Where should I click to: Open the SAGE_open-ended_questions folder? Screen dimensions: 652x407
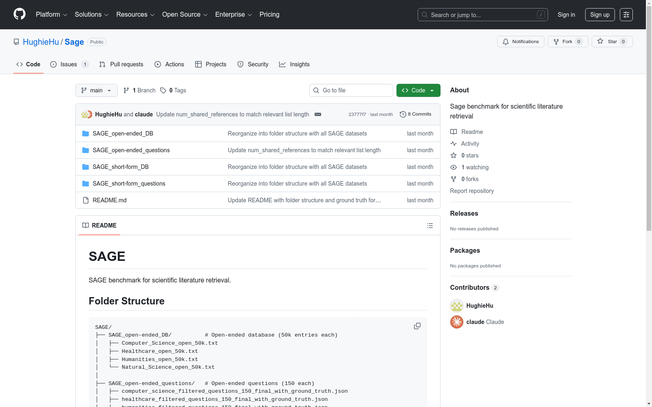pos(131,150)
